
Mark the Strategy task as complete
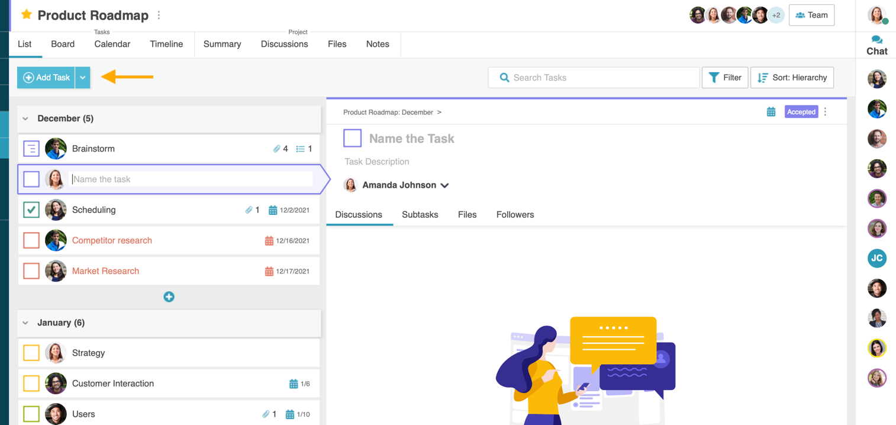[x=31, y=353]
